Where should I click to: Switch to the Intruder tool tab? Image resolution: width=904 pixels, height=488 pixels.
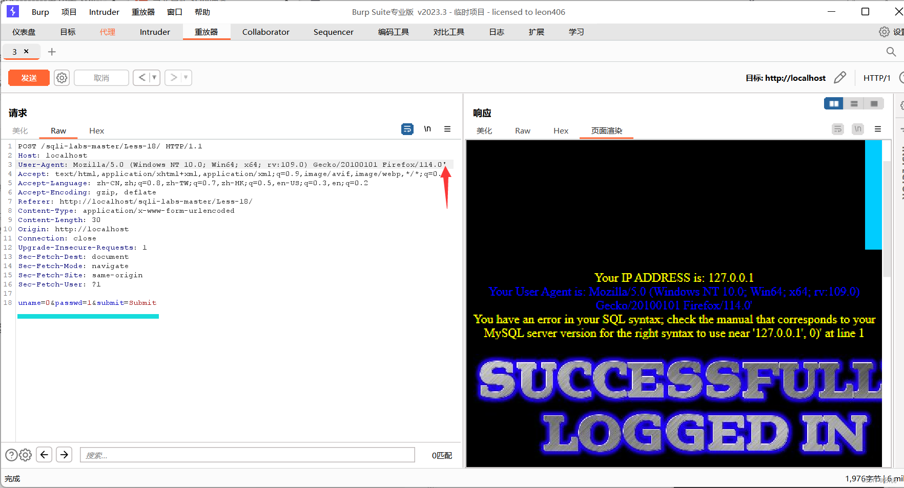click(x=155, y=32)
